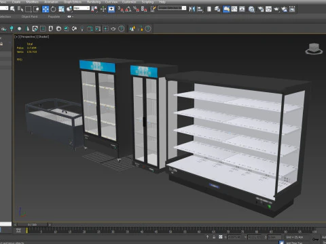This screenshot has height=244, width=326.
Task: Open the Modifiers menu
Action: [x=33, y=2]
